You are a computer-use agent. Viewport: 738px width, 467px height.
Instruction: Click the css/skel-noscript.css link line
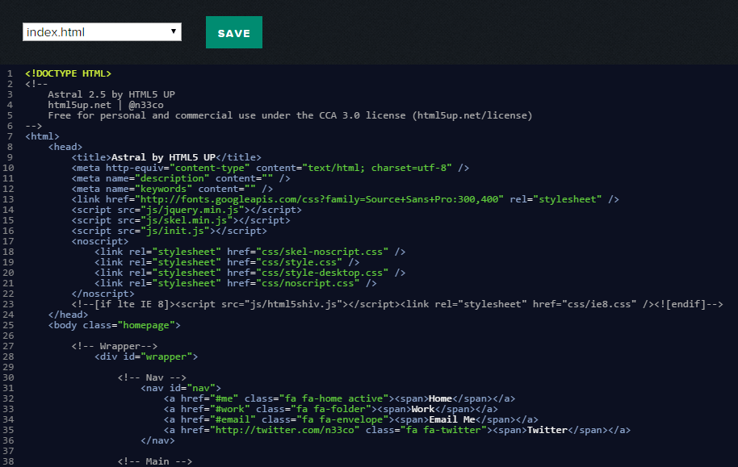(x=250, y=252)
